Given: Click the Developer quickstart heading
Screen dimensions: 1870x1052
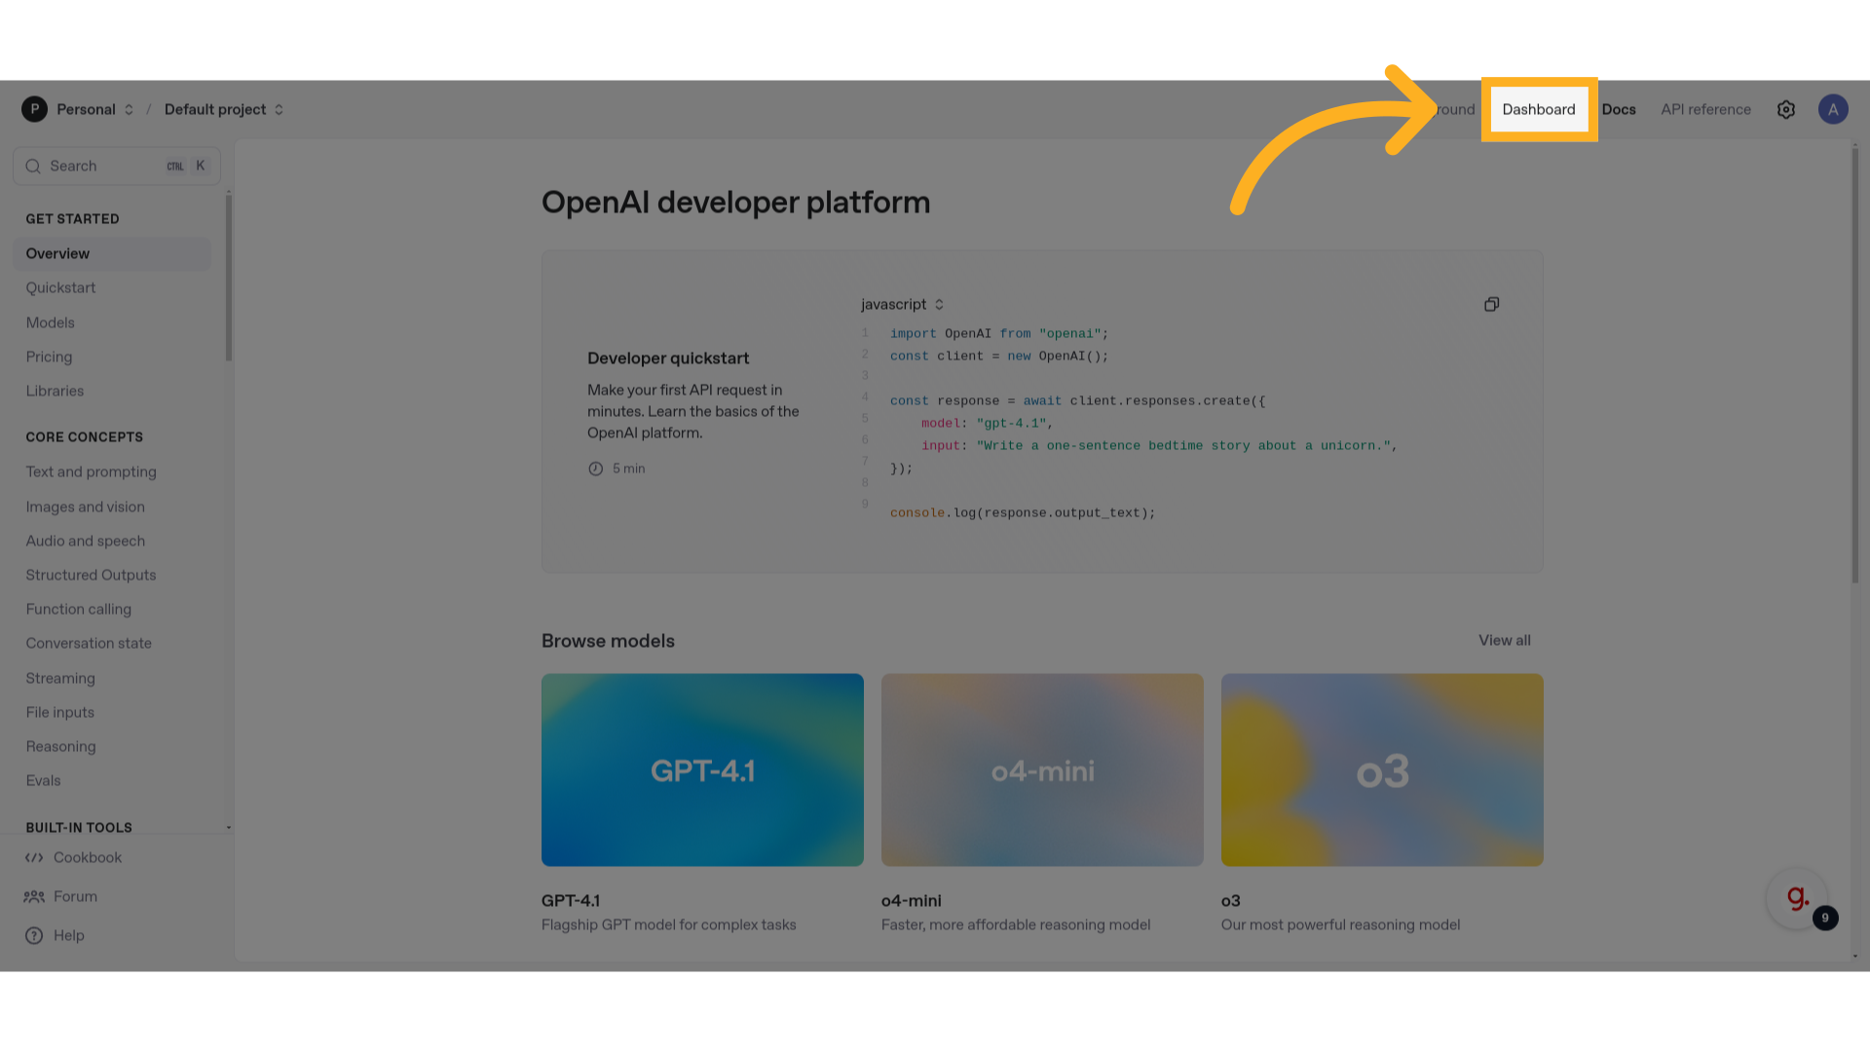Looking at the screenshot, I should coord(668,358).
